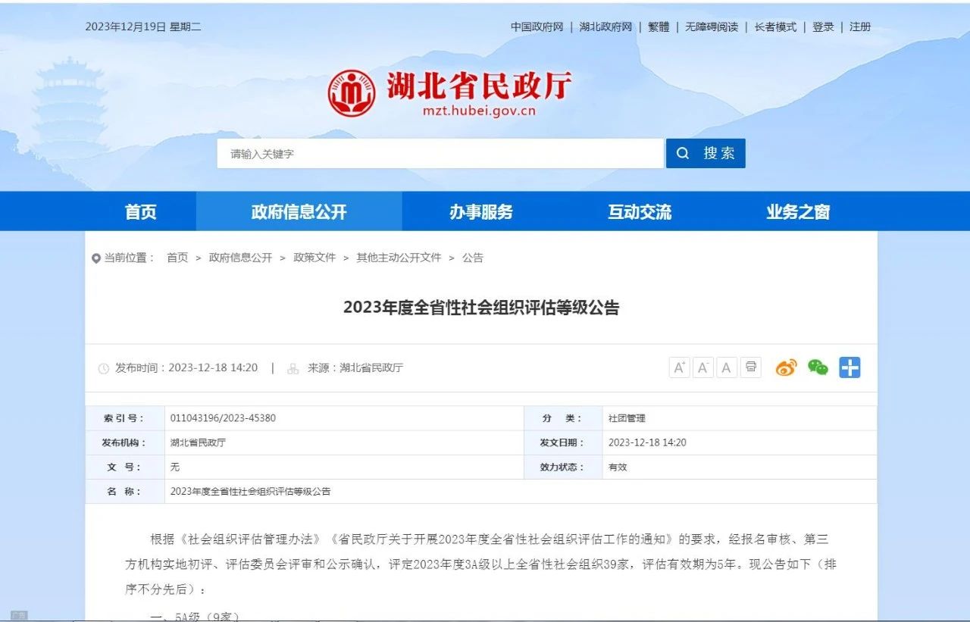
Task: Switch on 长者模式 elder mode
Action: pyautogui.click(x=775, y=27)
